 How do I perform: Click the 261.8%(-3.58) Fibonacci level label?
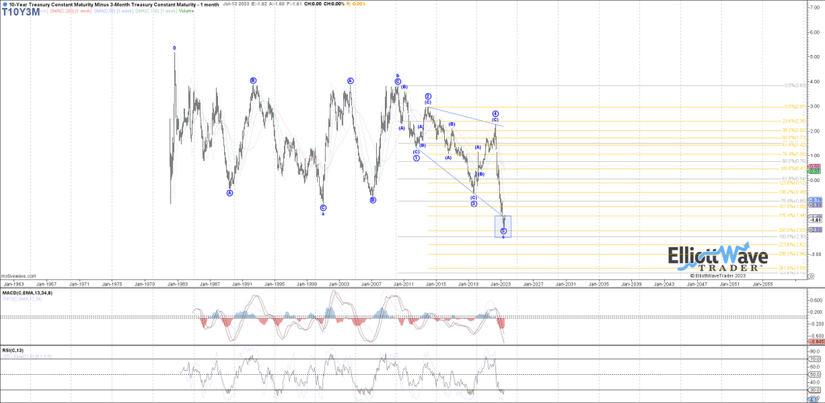pos(791,268)
